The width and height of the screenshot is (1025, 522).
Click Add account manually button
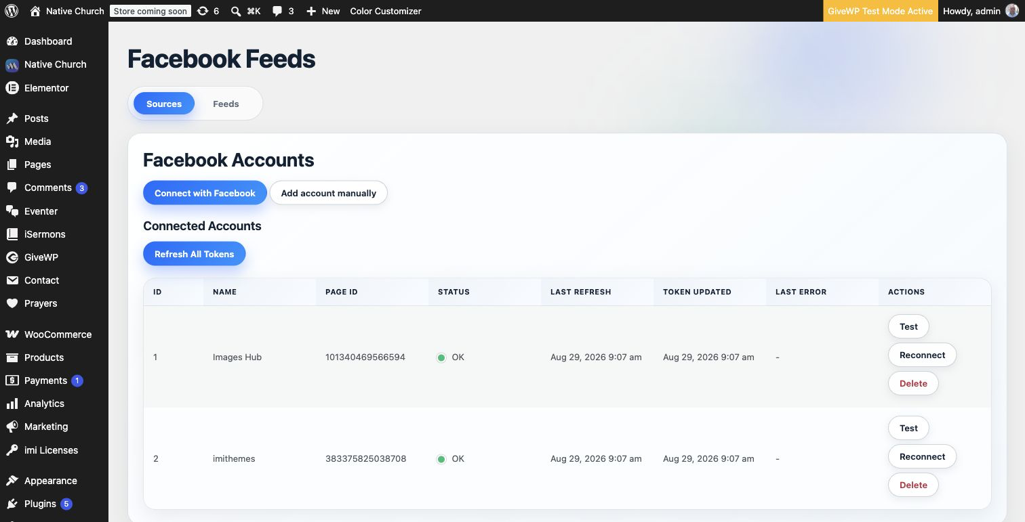click(329, 193)
